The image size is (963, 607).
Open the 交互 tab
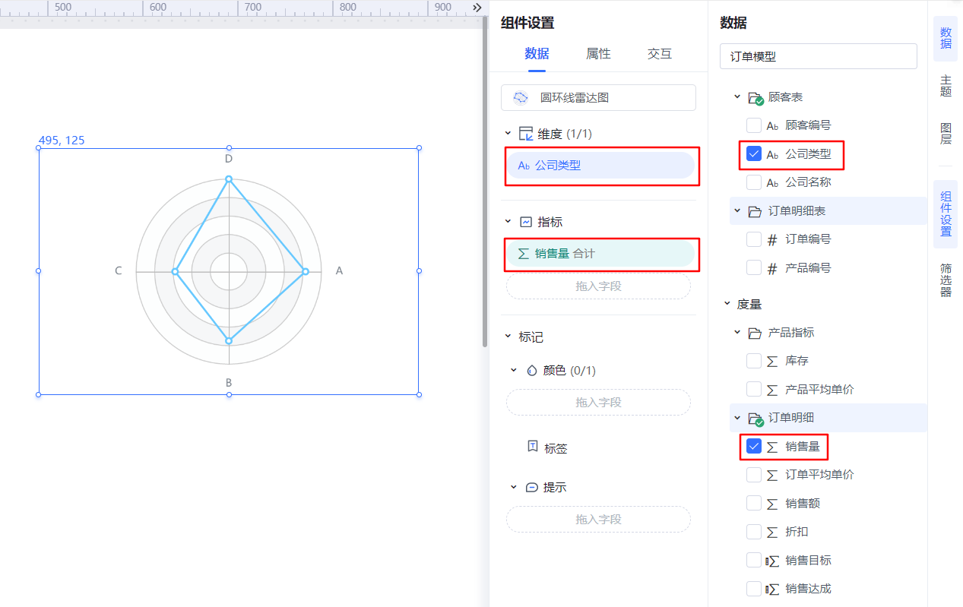click(660, 54)
